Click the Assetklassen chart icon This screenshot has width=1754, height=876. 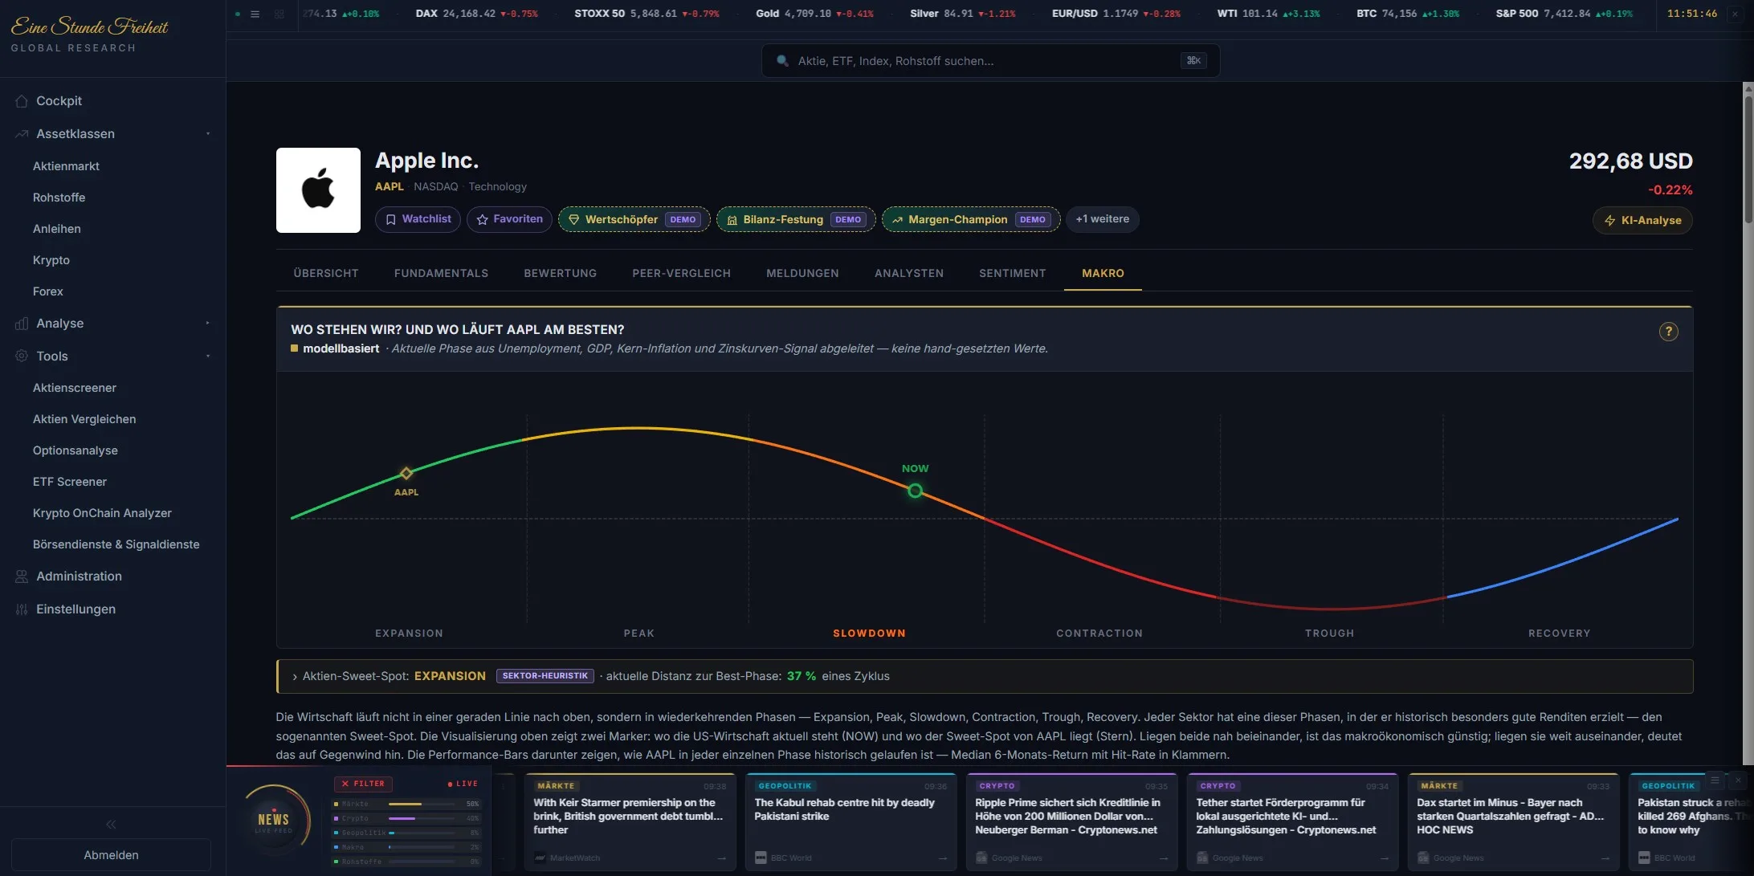[22, 134]
